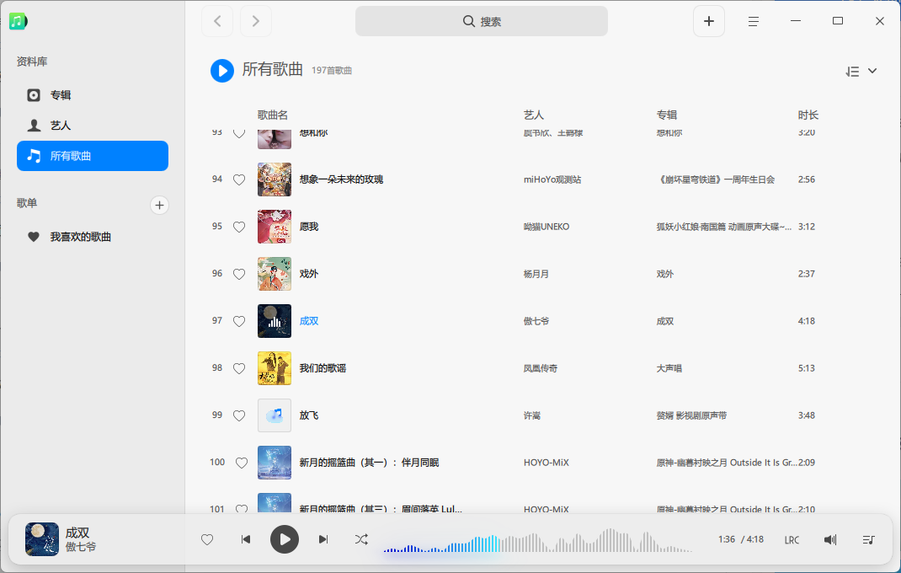Open the play queue icon
Image resolution: width=901 pixels, height=573 pixels.
868,539
